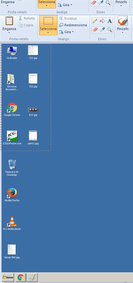Select the Magnifier tool
Viewport: 133px width, 283px height.
click(x=109, y=30)
